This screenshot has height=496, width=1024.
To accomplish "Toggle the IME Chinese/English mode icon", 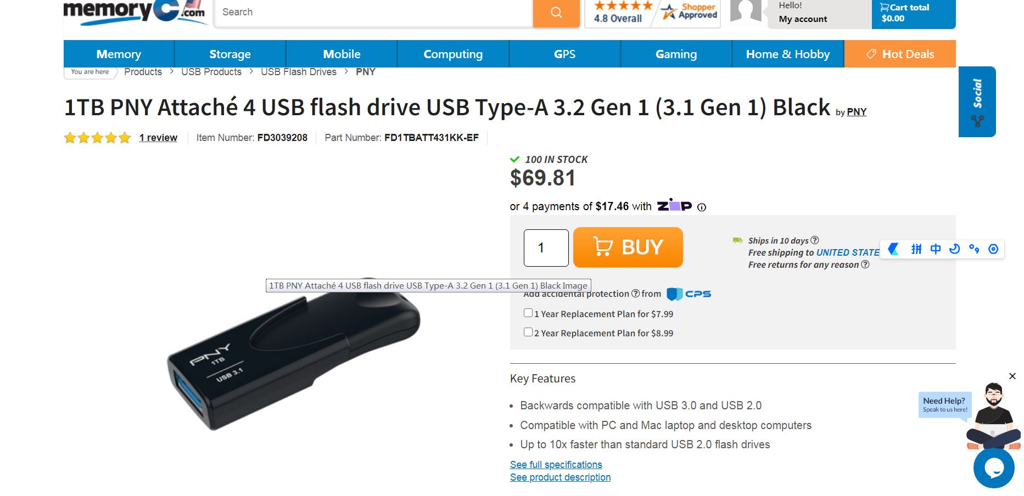I will tap(936, 249).
